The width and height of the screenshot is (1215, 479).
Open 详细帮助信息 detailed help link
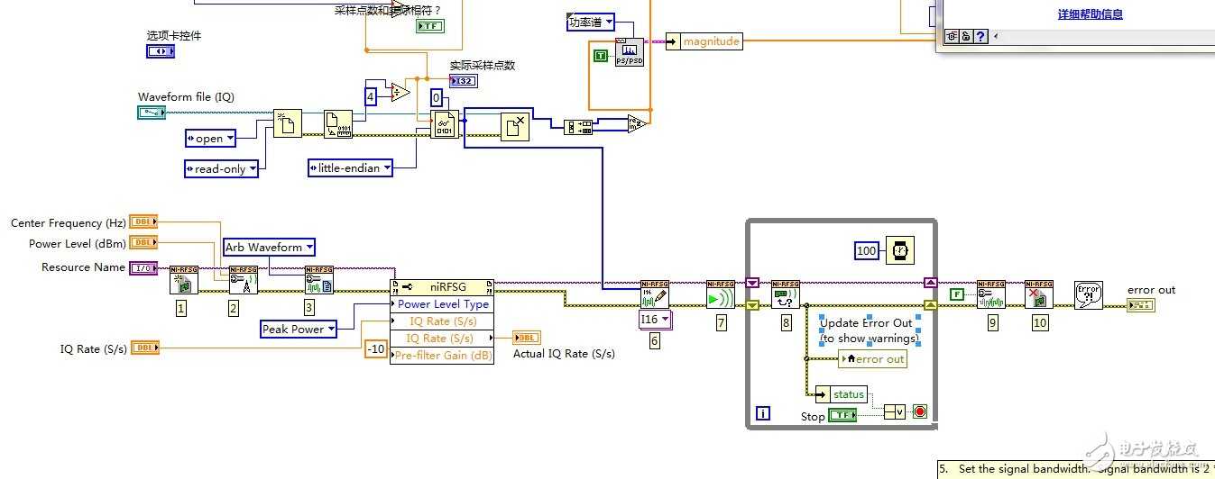[x=1090, y=14]
